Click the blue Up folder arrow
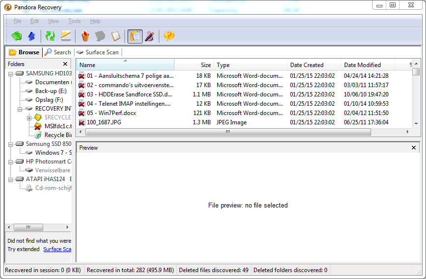Viewport: 426px width, 279px height. (x=32, y=36)
